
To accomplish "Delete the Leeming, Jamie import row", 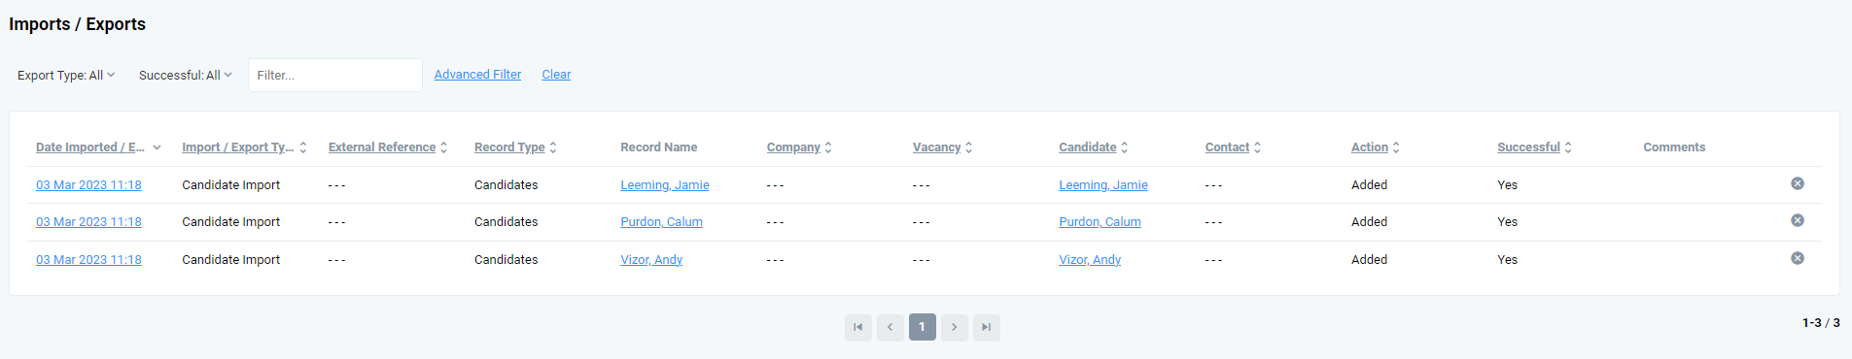I will tap(1798, 183).
